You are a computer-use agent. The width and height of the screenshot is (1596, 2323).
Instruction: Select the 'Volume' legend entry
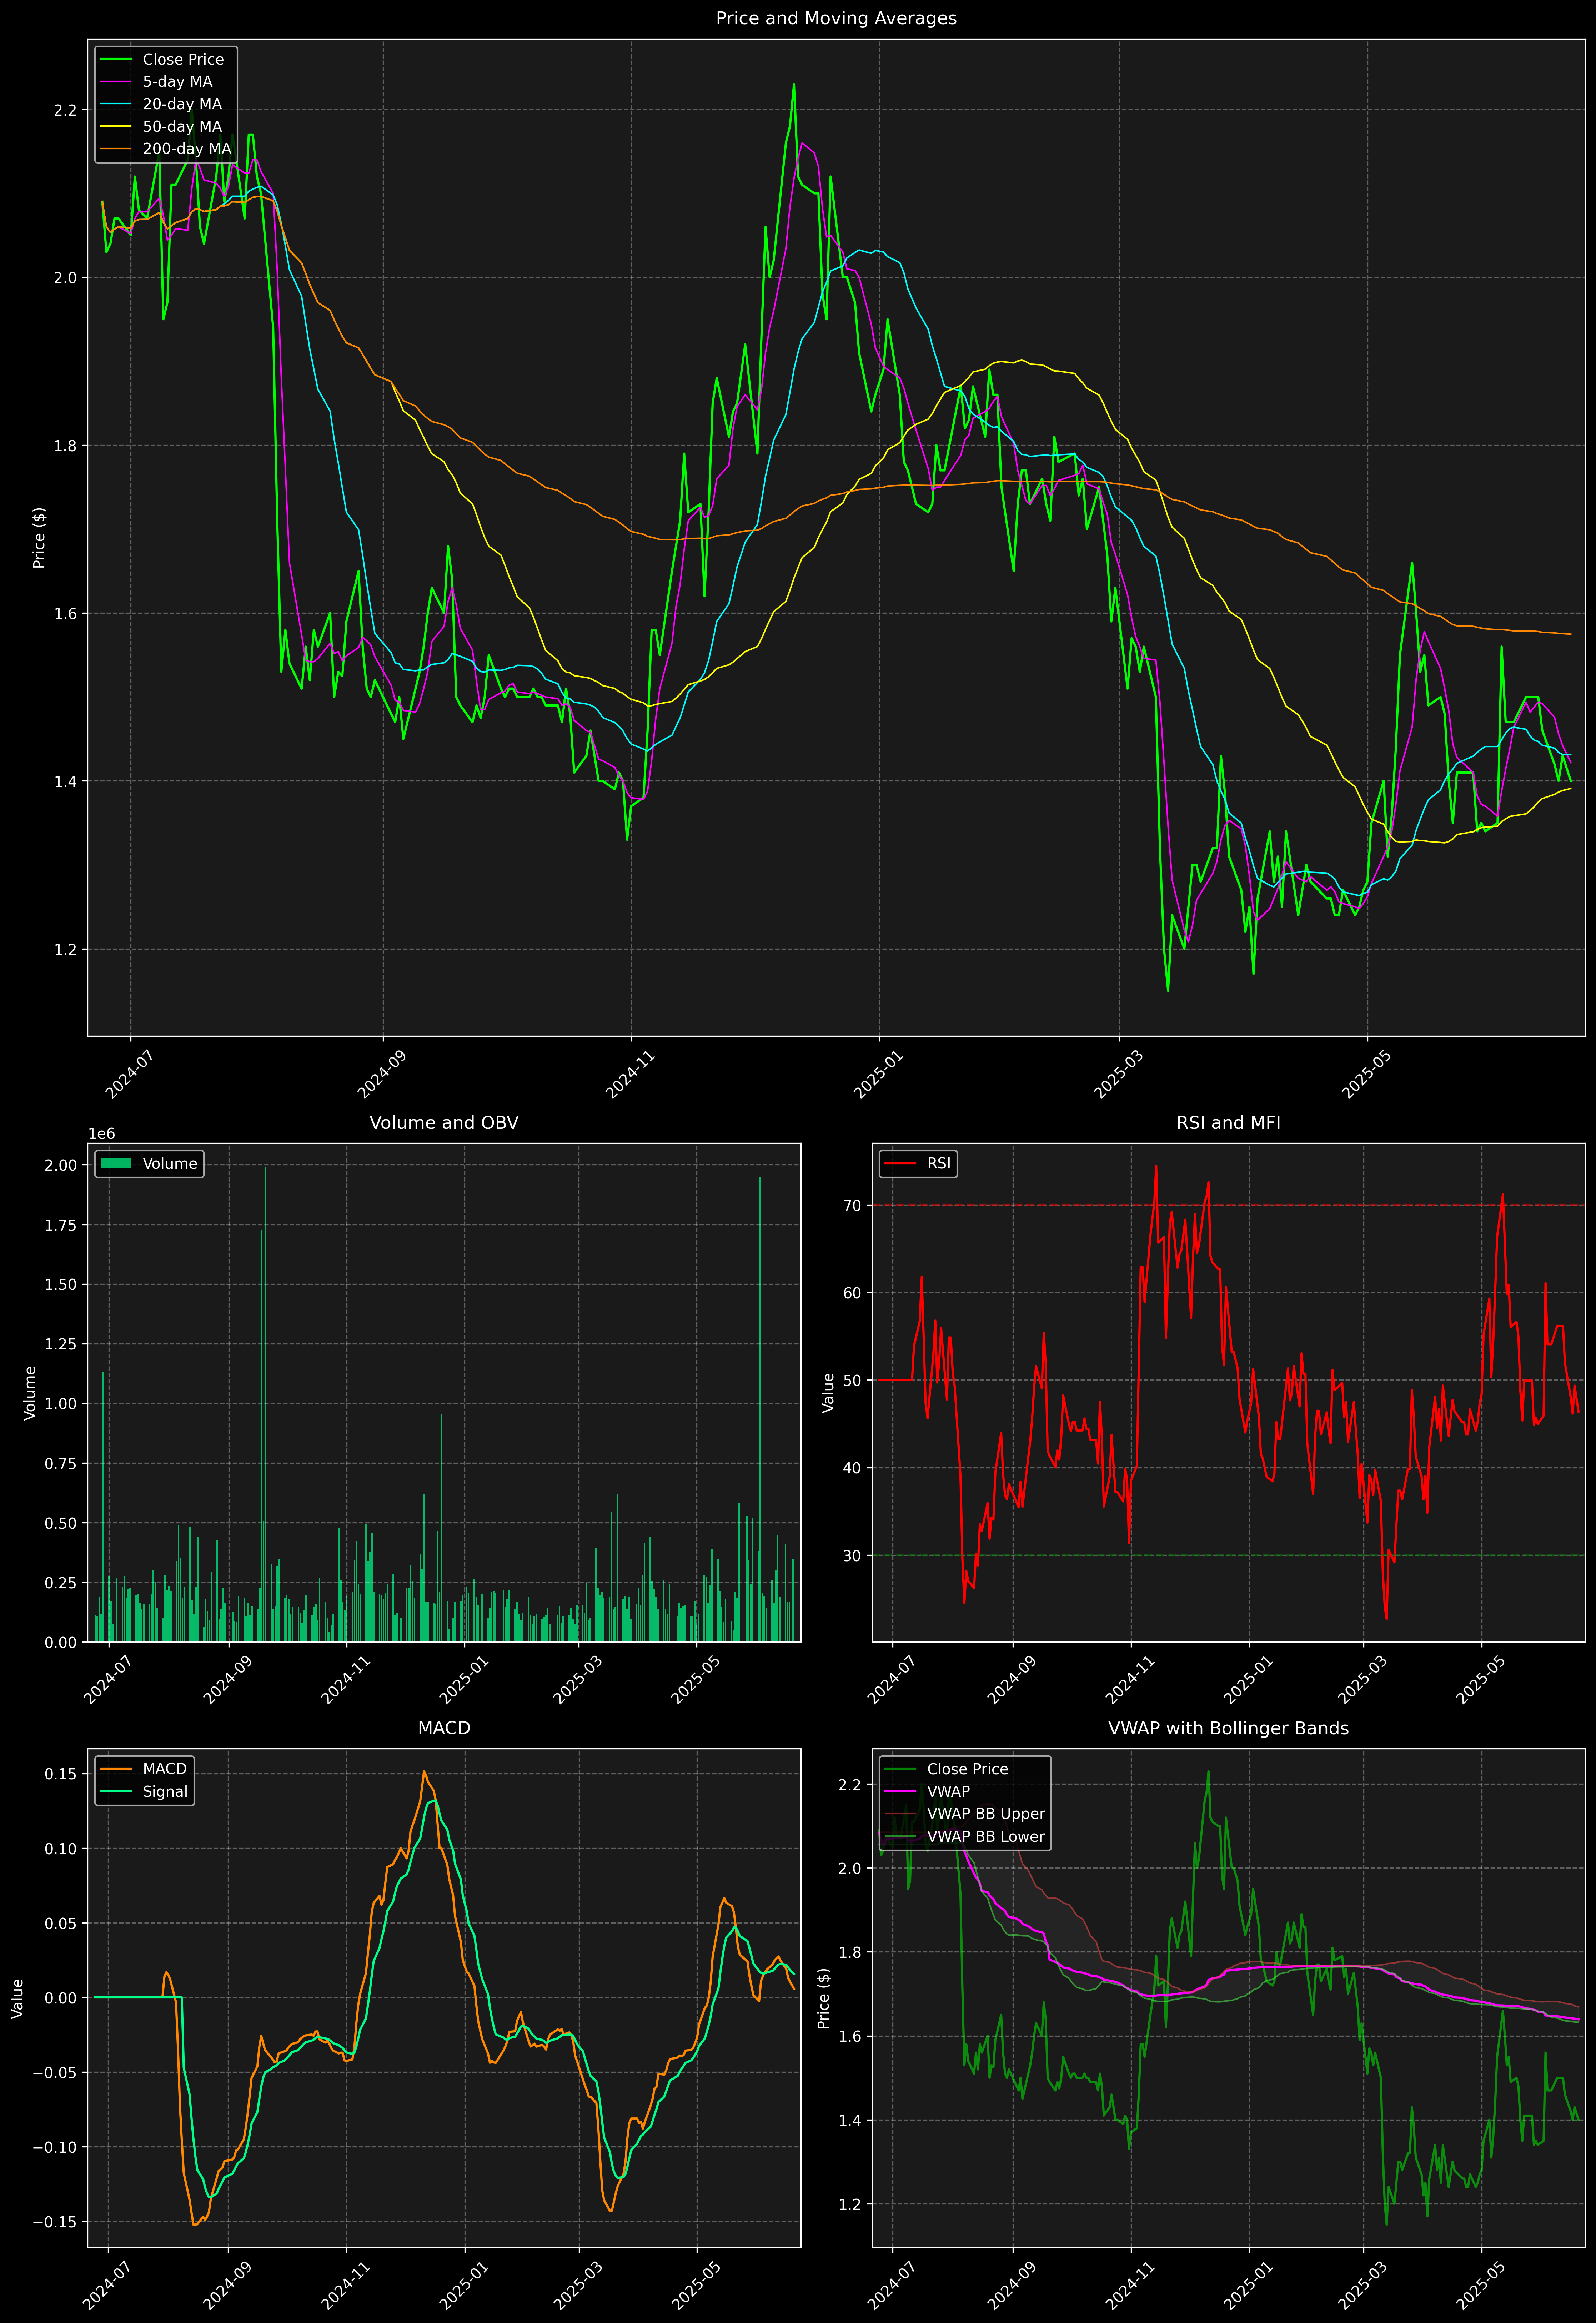(170, 1163)
